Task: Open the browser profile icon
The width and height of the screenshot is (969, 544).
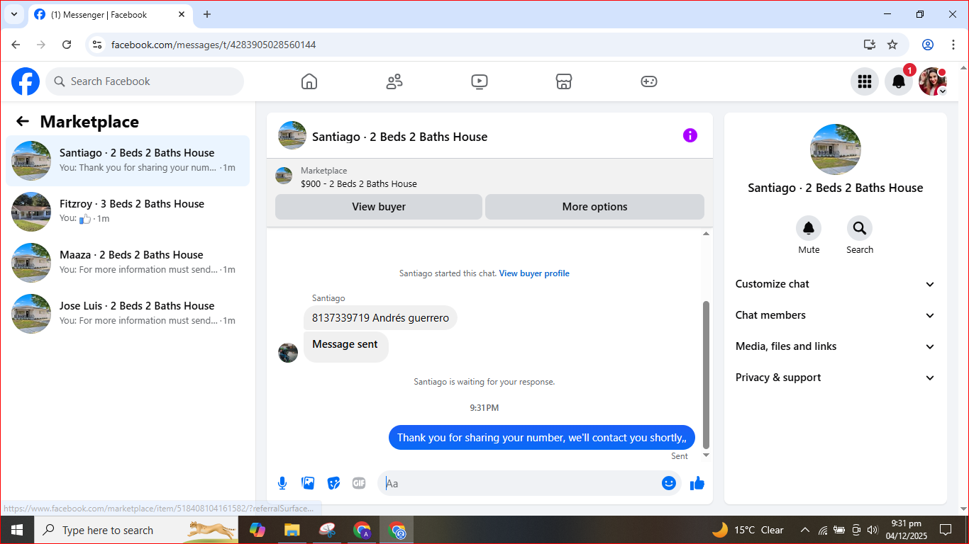Action: pyautogui.click(x=928, y=45)
